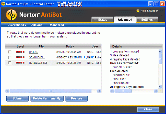Click the Restore button
Image resolution: width=166 pixels, height=114 pixels.
click(77, 98)
